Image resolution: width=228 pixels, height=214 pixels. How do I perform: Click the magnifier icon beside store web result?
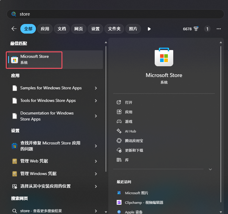15,211
